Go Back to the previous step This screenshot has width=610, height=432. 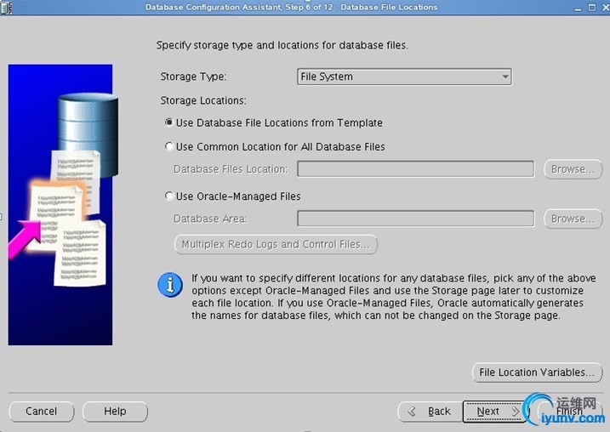[430, 412]
